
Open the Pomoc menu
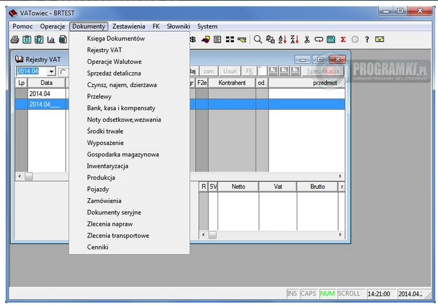tap(23, 26)
